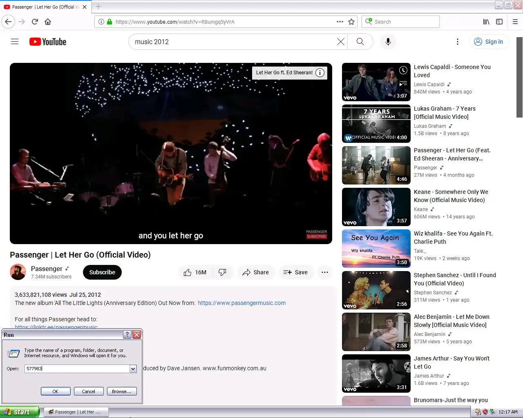Subscribe to the Passenger channel
The image size is (523, 418).
click(102, 272)
